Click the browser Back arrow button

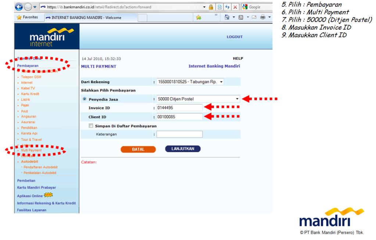[19, 7]
